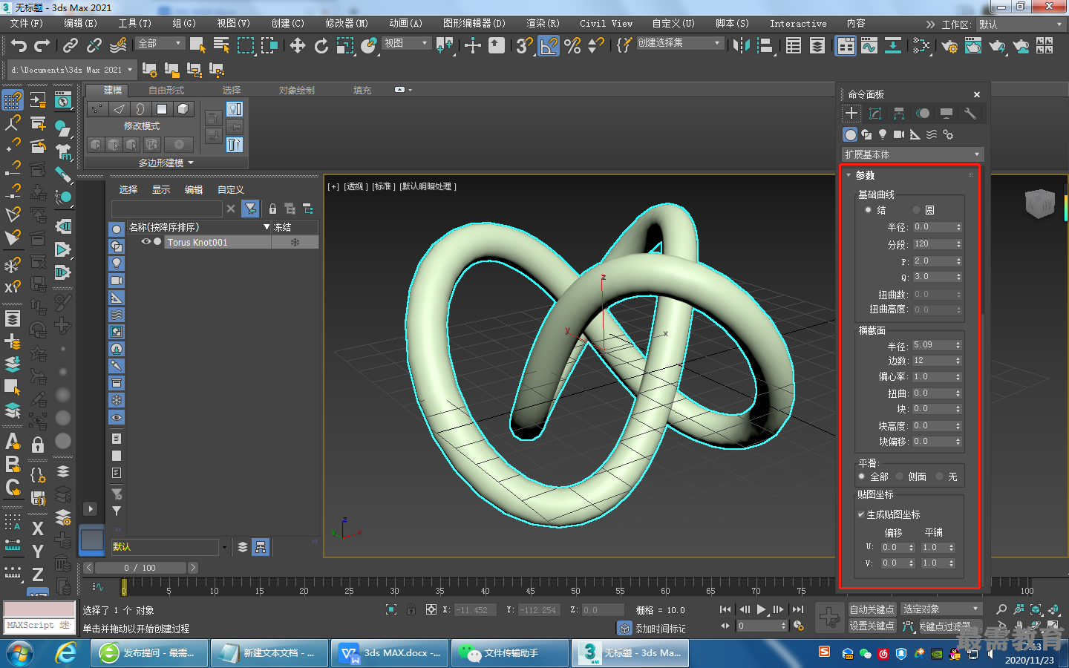Open the Curve Editor icon

coord(869,46)
